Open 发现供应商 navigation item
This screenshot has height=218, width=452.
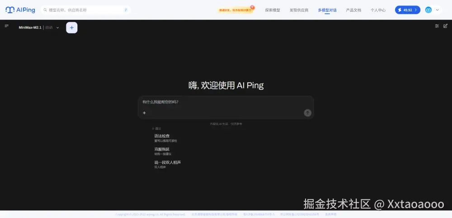(299, 10)
